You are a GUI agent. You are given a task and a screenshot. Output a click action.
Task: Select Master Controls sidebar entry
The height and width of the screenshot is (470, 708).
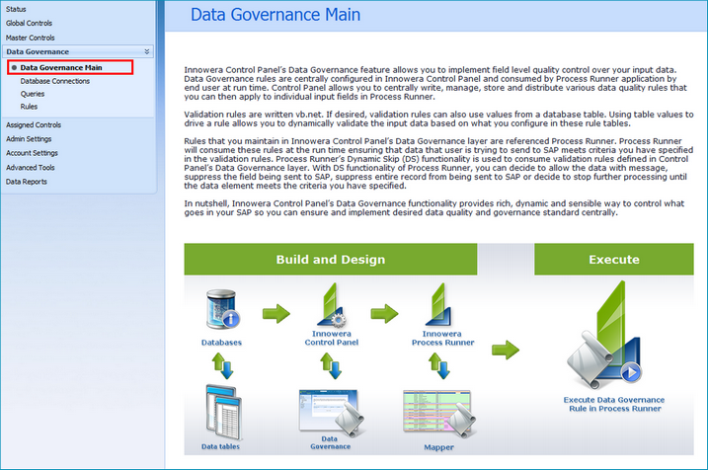click(31, 38)
